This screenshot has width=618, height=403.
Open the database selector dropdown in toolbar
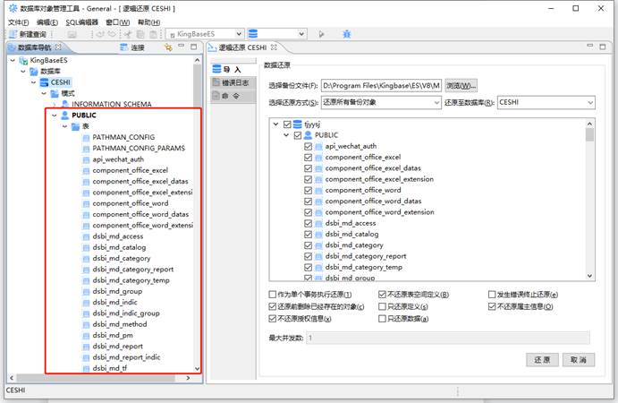301,34
